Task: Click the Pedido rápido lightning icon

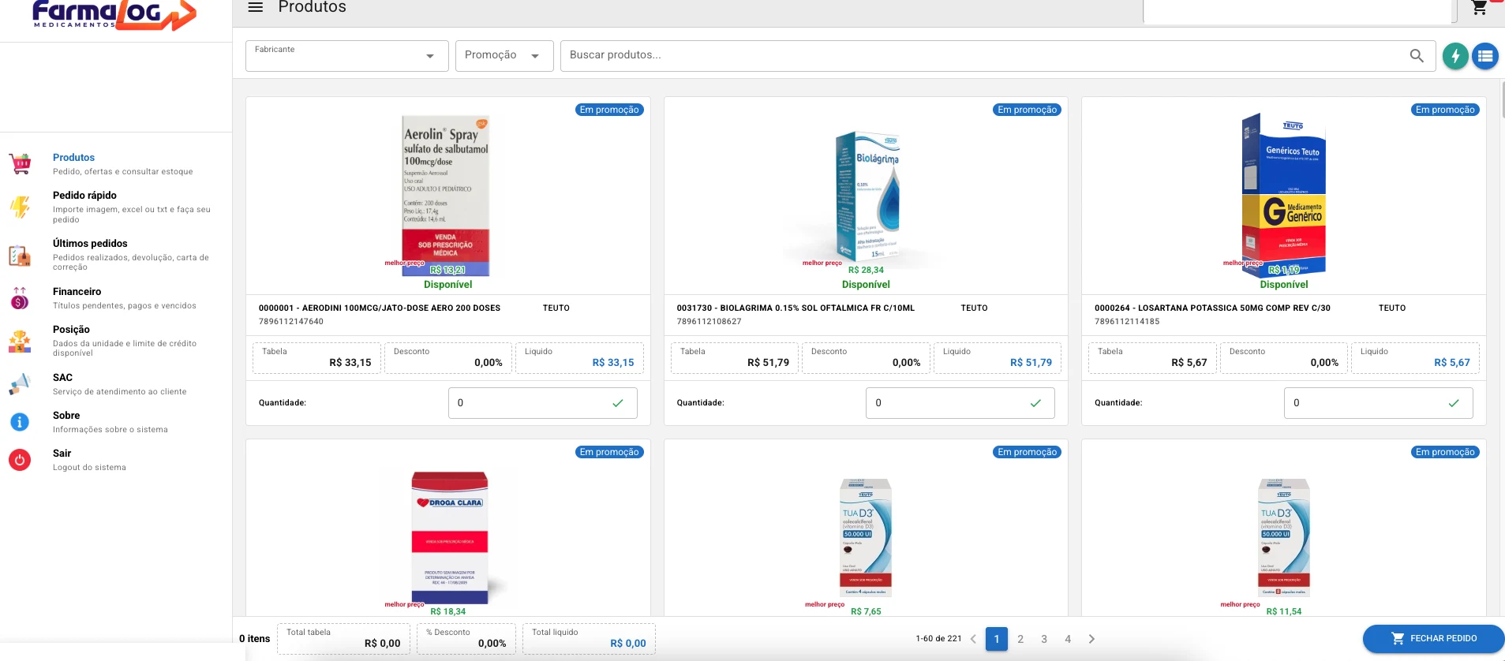Action: [20, 207]
